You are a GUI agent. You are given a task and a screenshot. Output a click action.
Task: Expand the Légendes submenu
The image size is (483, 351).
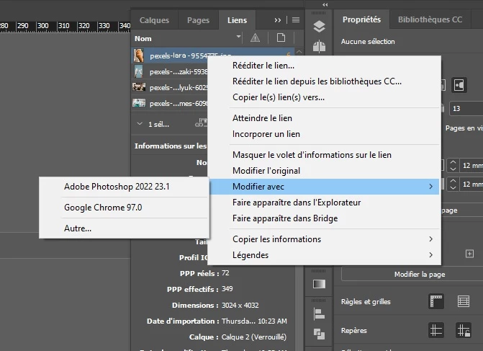[325, 255]
